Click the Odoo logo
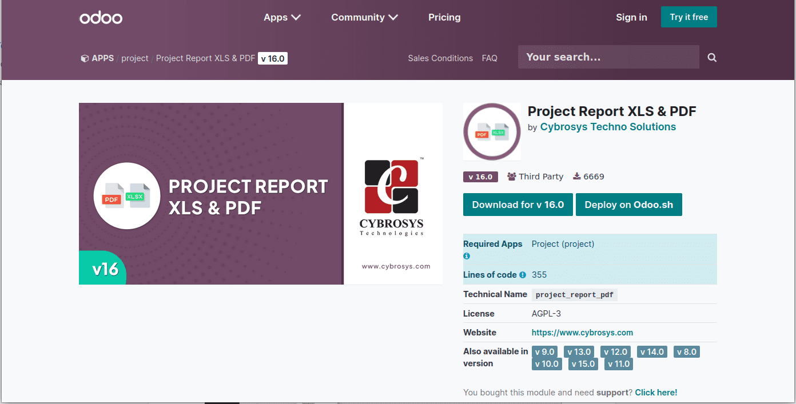Viewport: 796px width, 404px height. 101,18
